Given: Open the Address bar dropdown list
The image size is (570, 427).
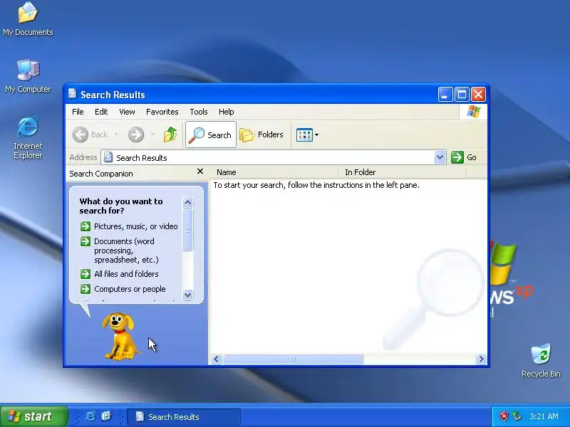Looking at the screenshot, I should [440, 157].
